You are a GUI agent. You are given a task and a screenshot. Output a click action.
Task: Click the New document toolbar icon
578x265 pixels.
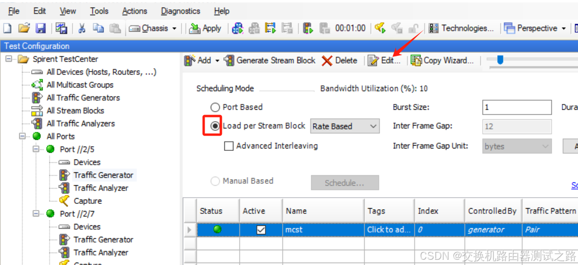7,28
